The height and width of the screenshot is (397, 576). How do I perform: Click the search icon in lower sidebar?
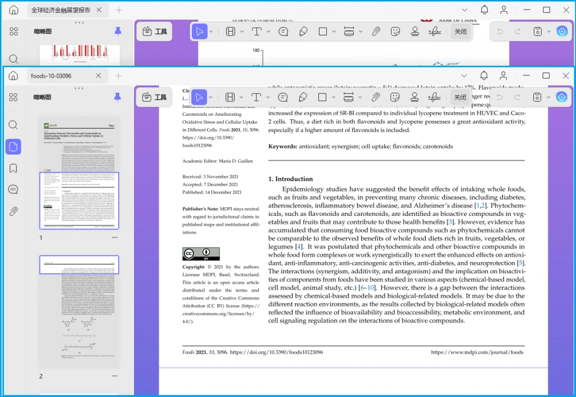[13, 125]
